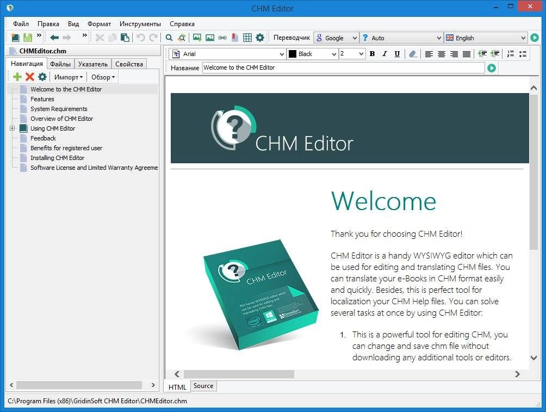Align text right
Viewport: 546px width, 412px height.
[x=454, y=54]
